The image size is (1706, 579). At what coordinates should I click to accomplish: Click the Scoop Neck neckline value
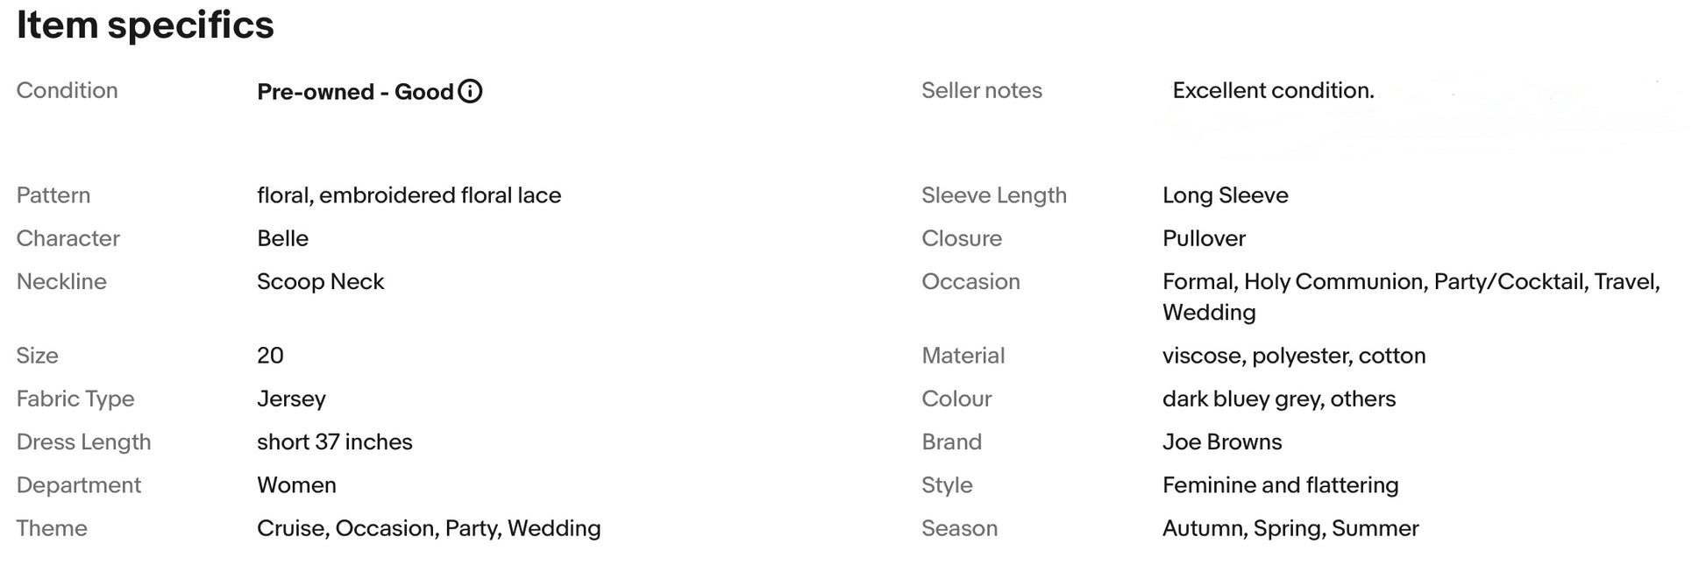tap(320, 281)
